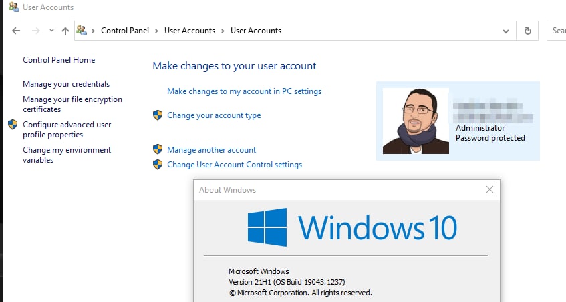Click the forward navigation arrow
566x302 pixels.
[35, 31]
